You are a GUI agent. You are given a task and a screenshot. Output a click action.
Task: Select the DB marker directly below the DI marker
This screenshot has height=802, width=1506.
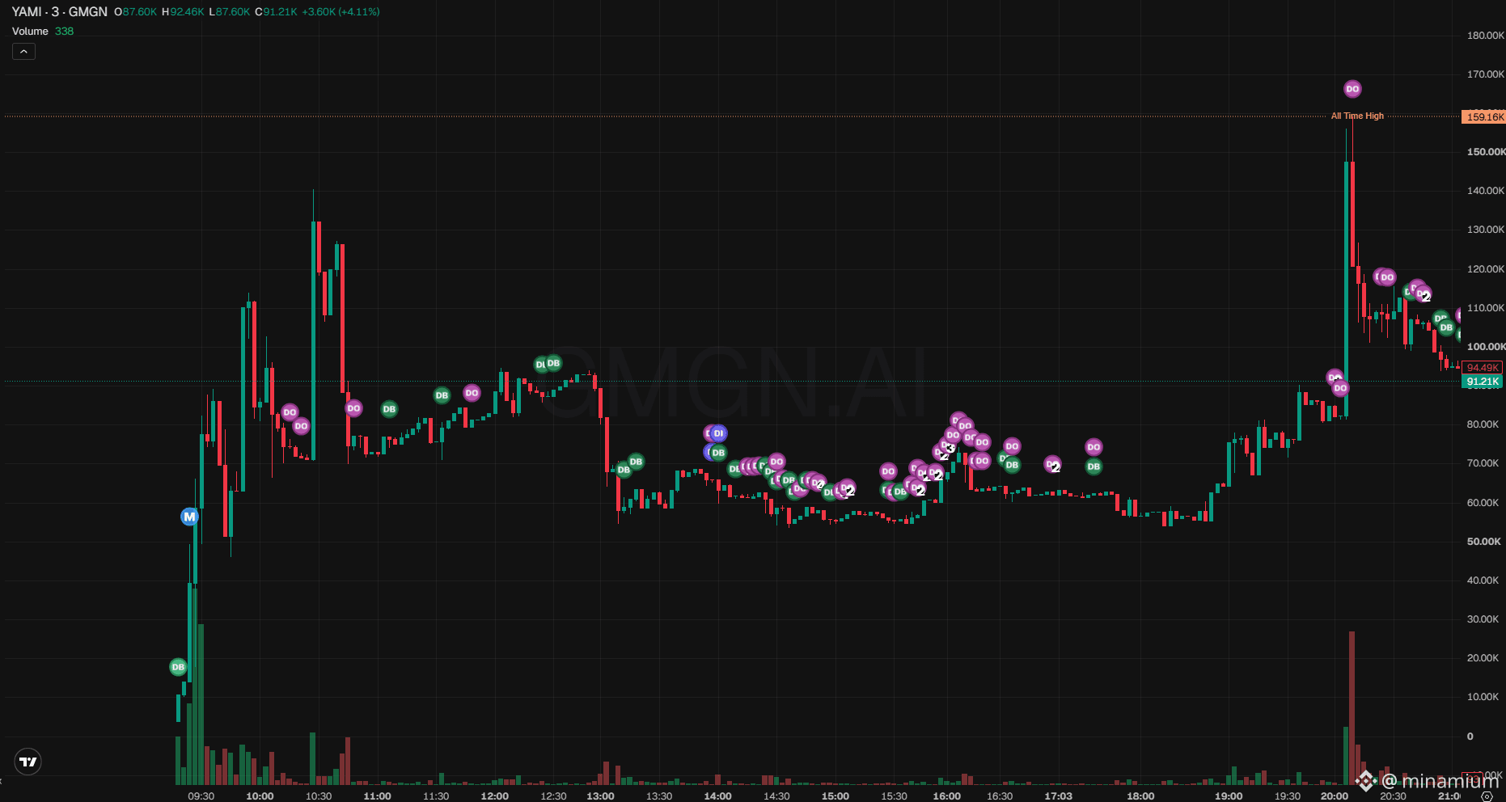(718, 453)
